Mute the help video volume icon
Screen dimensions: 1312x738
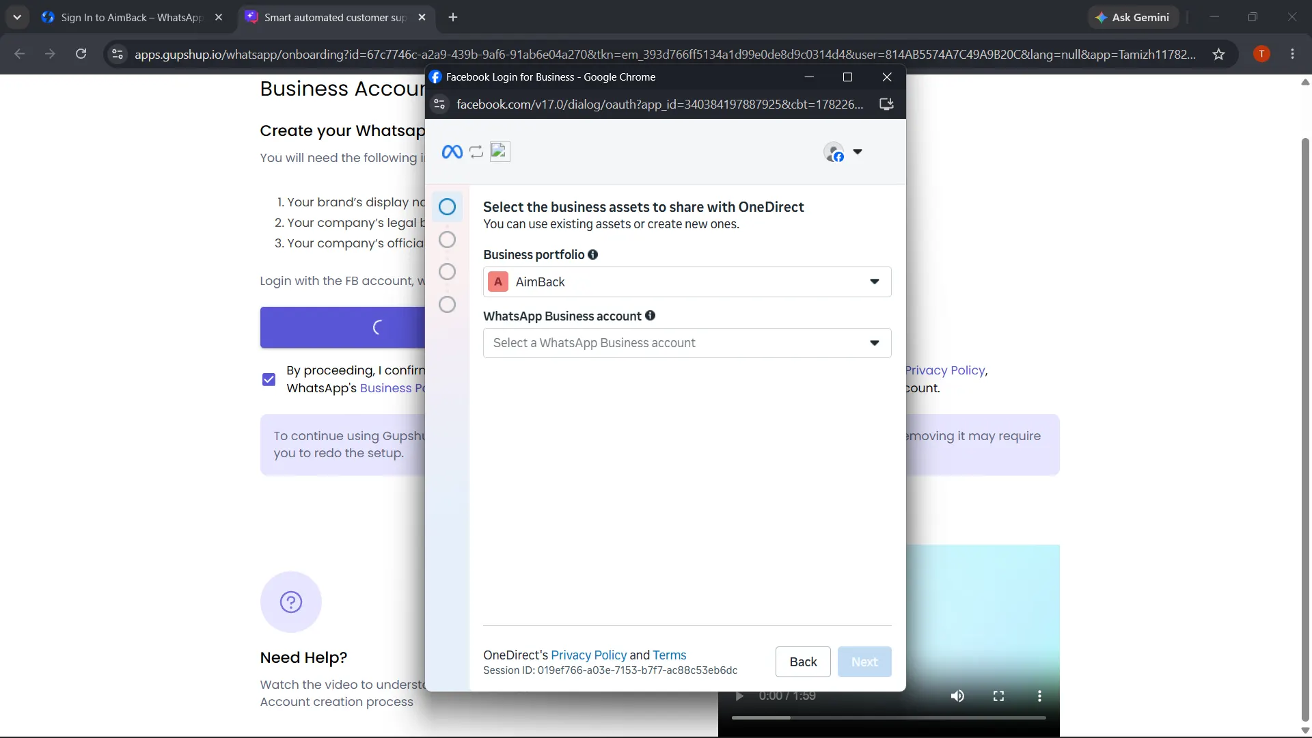(957, 696)
